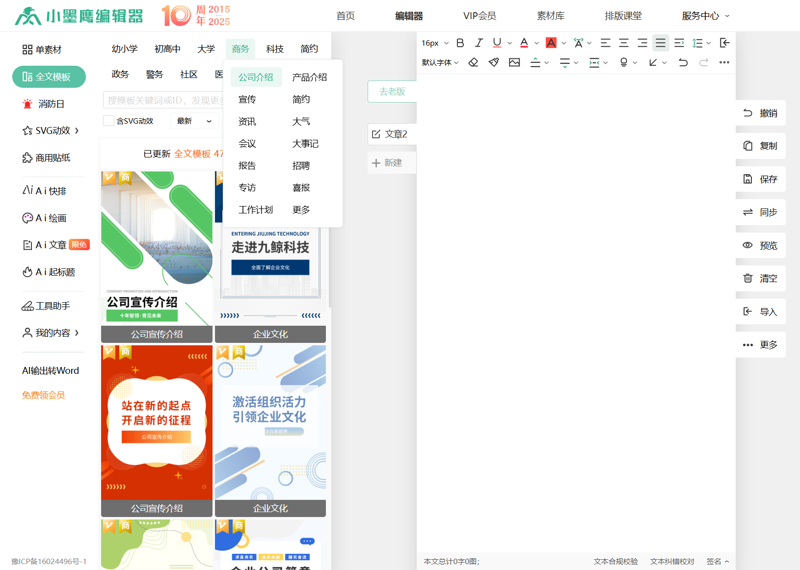The image size is (800, 570).
Task: Insert an image using the picture icon
Action: [x=514, y=62]
